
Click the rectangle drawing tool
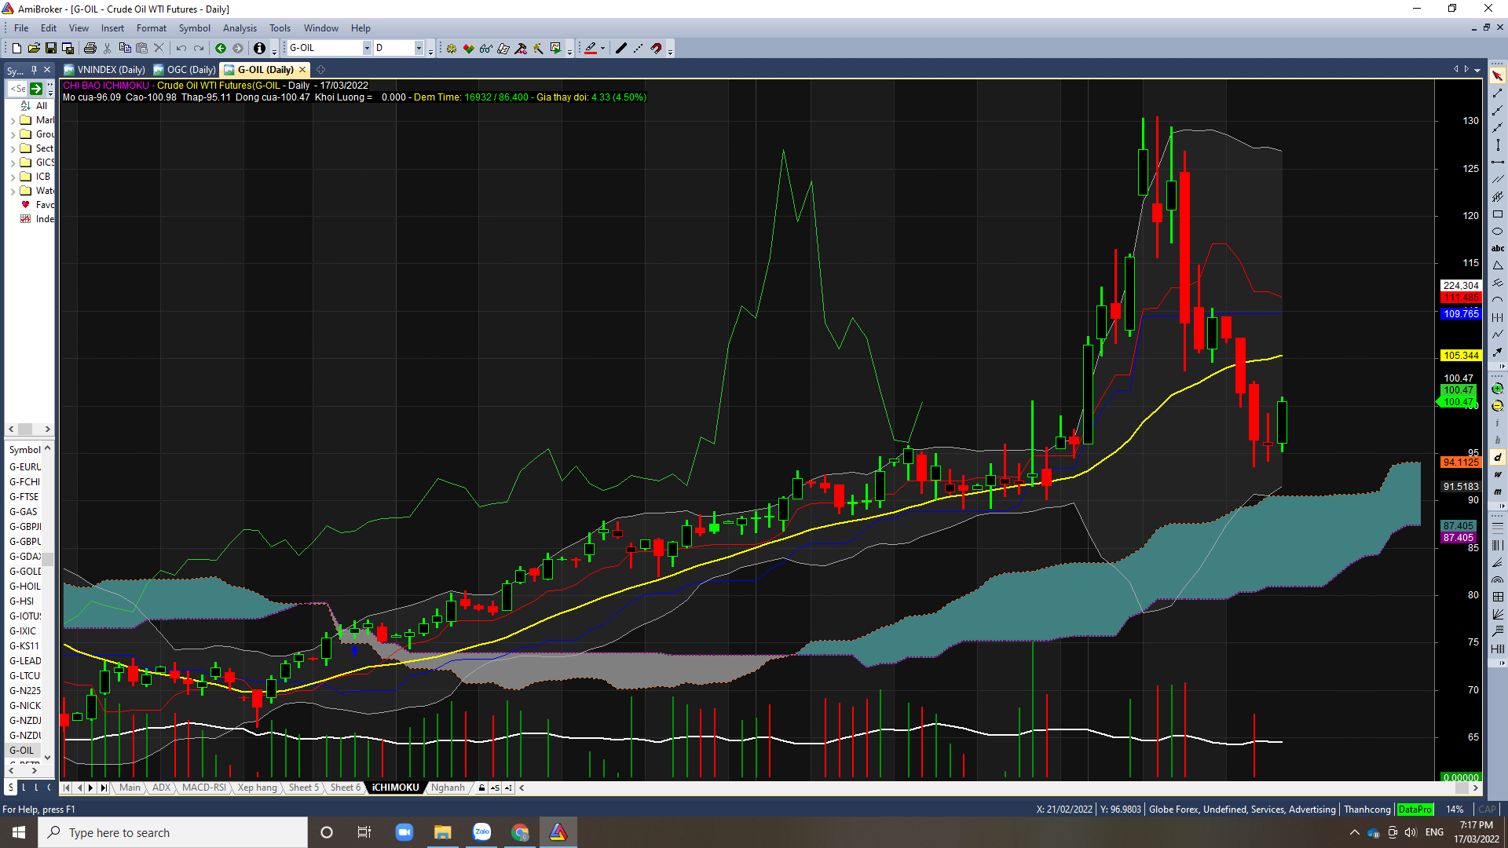click(1497, 214)
